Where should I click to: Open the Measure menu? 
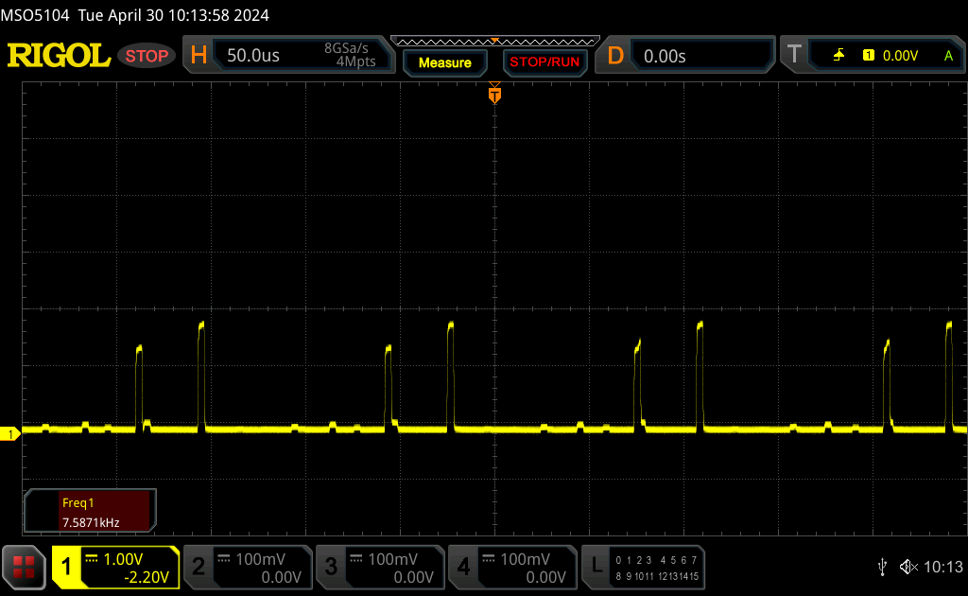(444, 62)
